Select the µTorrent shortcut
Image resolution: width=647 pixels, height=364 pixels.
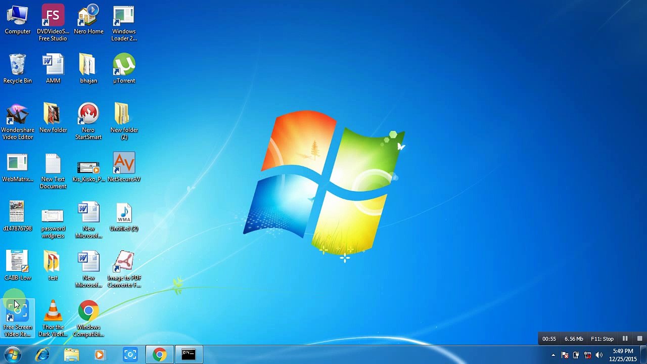click(x=124, y=69)
